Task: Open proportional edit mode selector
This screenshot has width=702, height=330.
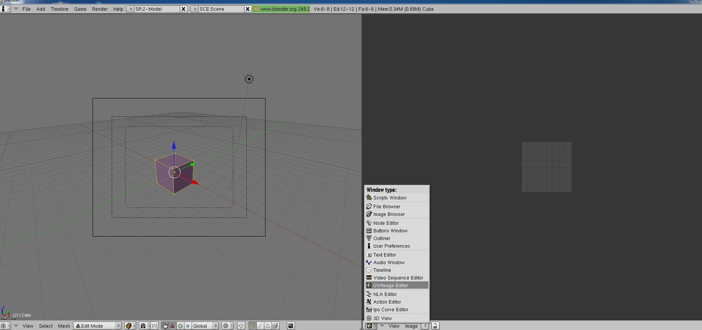Action: coord(228,326)
